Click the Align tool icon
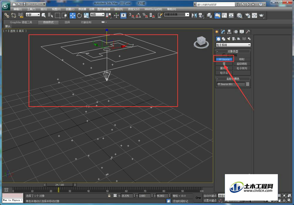294x205 pixels. (x=201, y=15)
